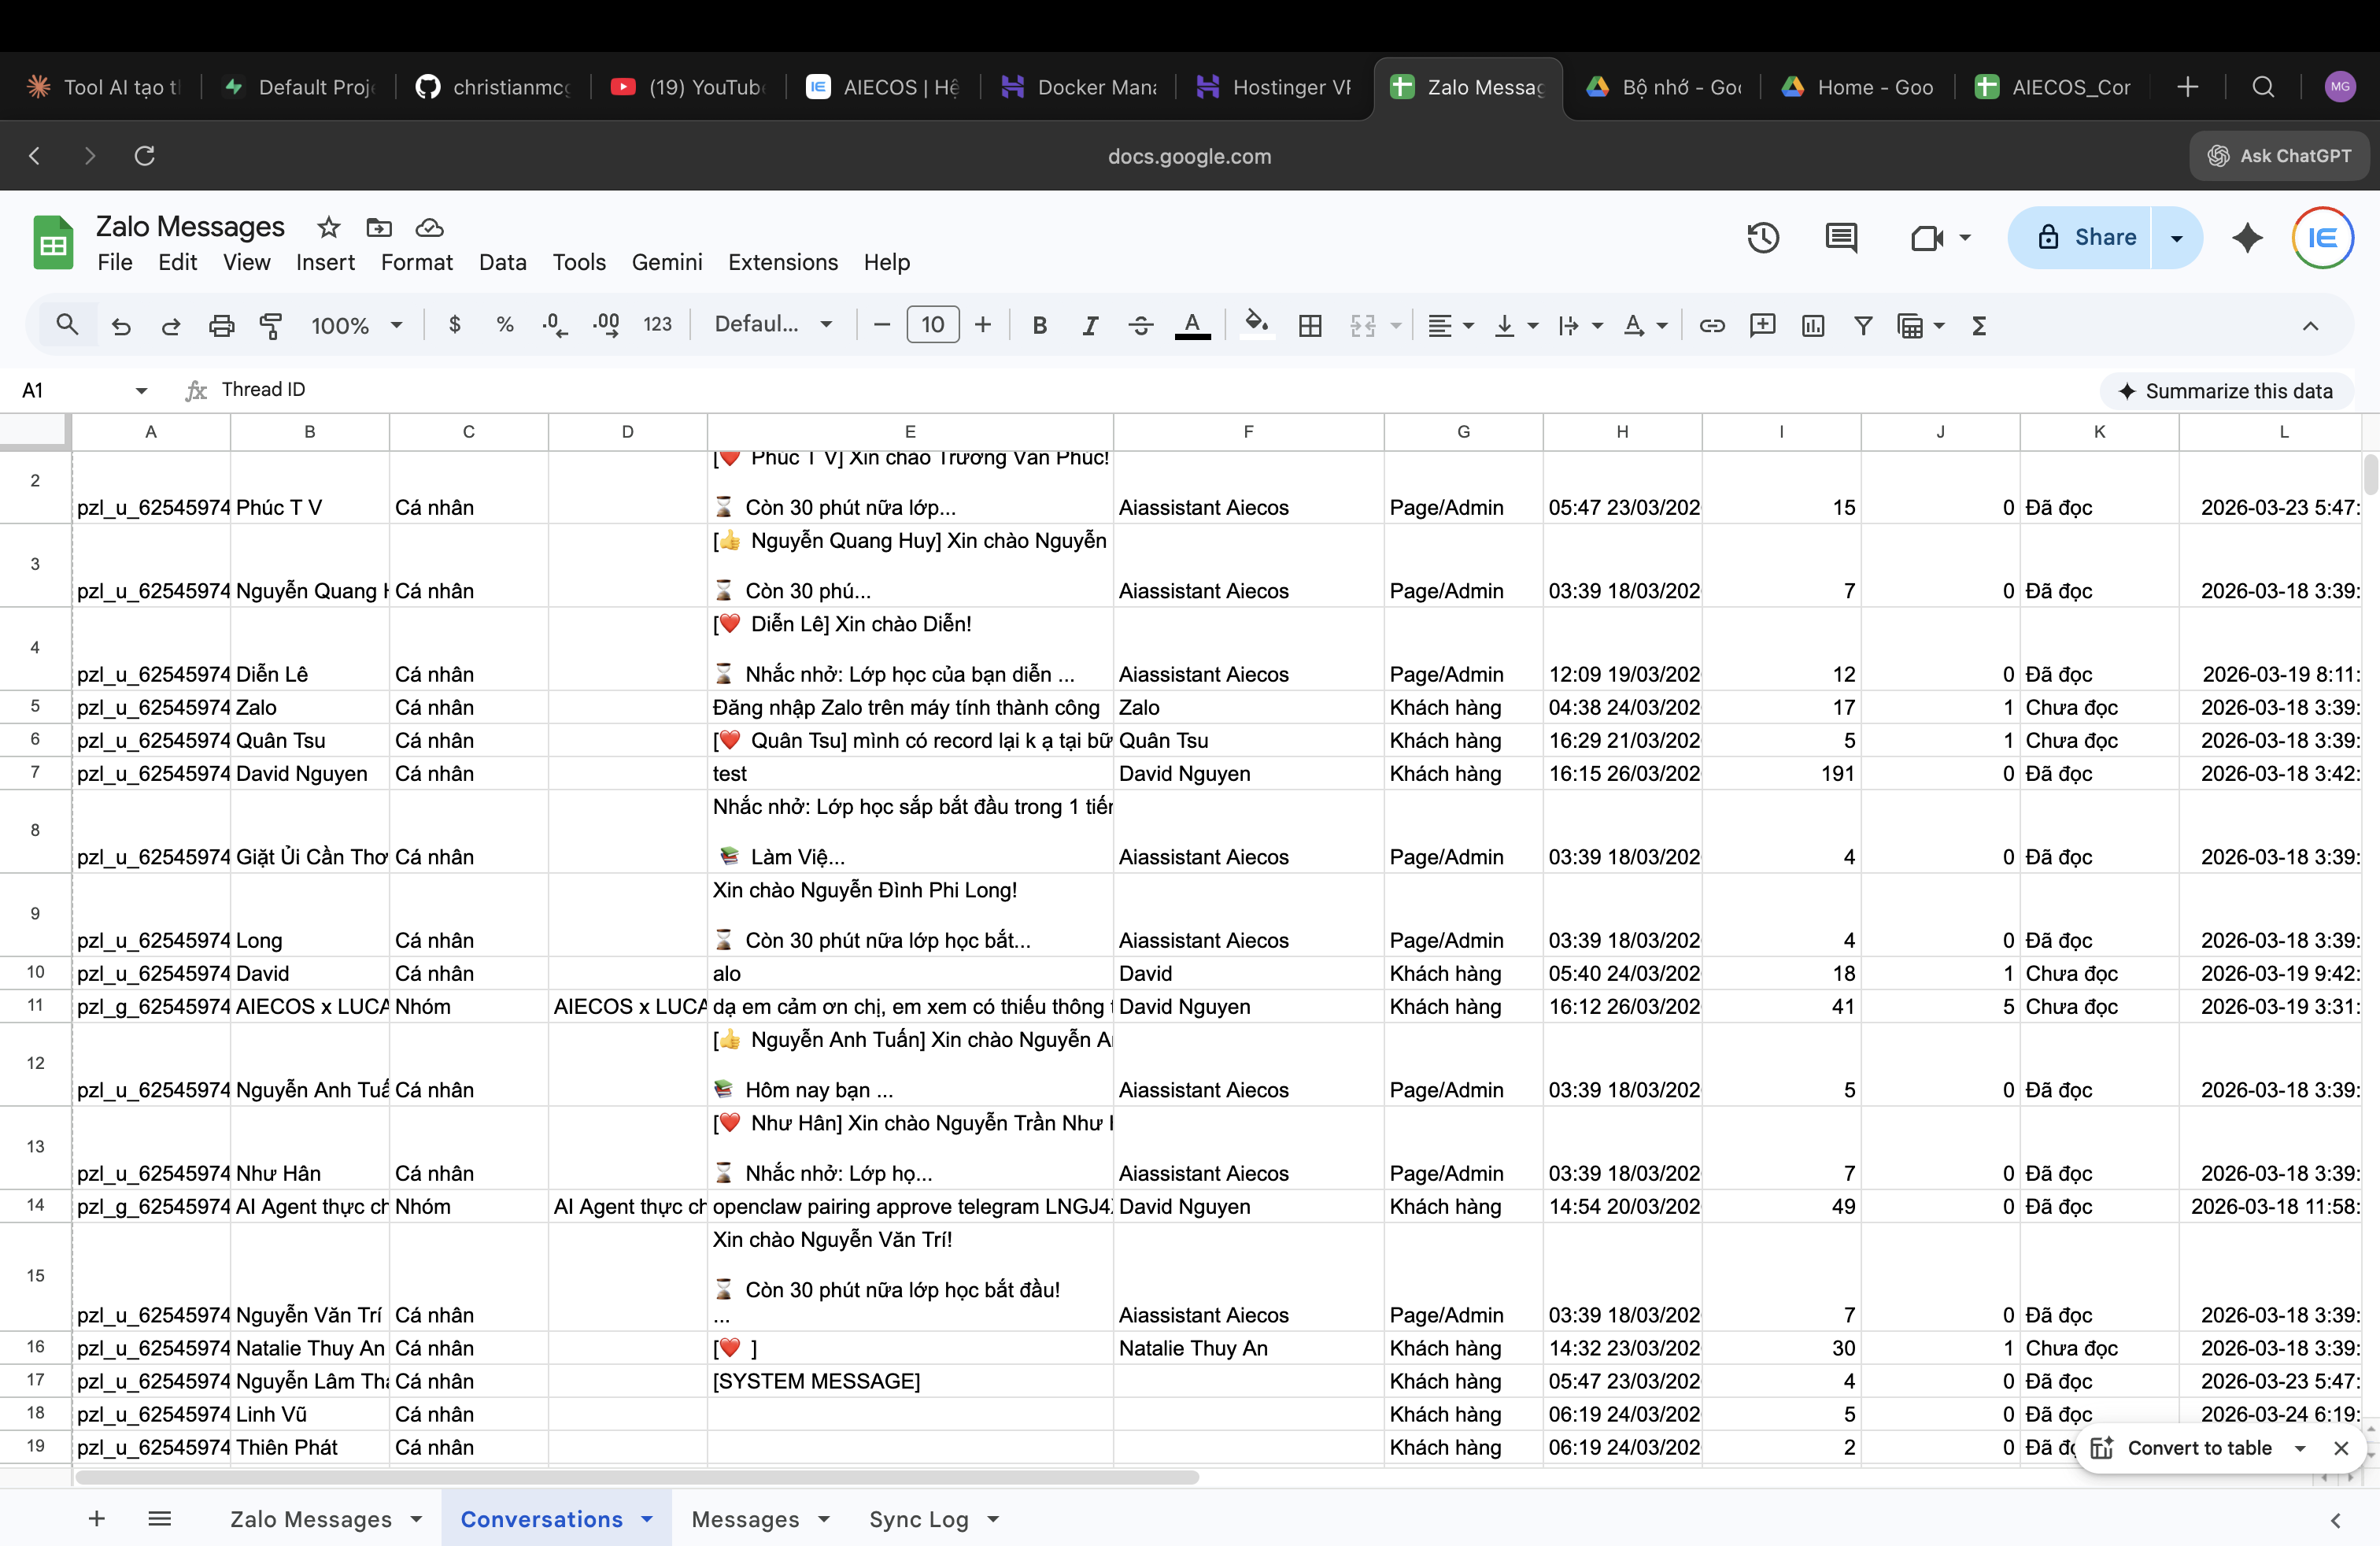Open the File menu
Screen dimensions: 2380x1546
click(115, 262)
